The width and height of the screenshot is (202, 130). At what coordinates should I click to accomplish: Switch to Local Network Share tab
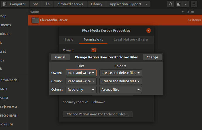coord(131,40)
